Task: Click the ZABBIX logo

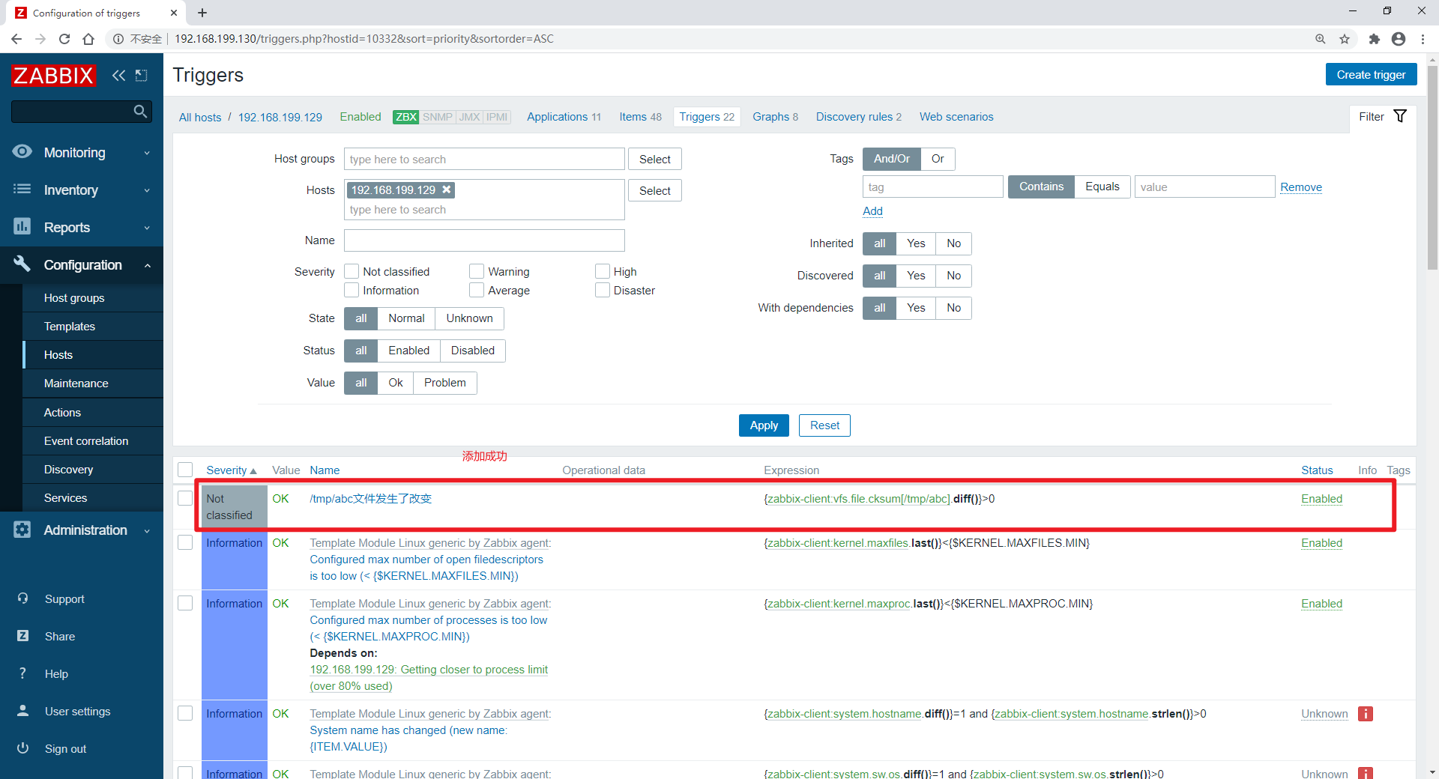Action: click(x=53, y=75)
